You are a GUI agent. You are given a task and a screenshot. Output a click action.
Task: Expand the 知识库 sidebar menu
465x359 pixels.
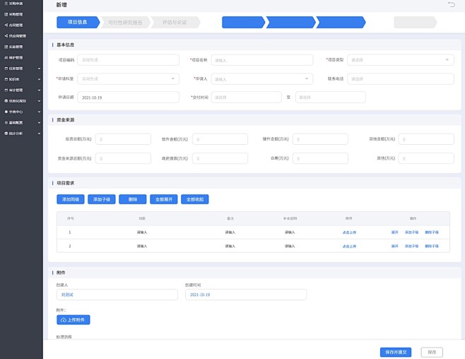click(21, 79)
